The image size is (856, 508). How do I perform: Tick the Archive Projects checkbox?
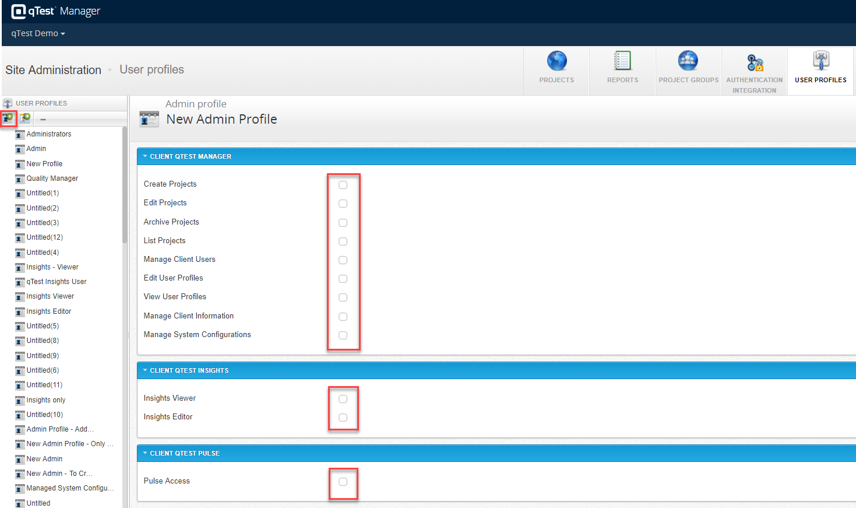[x=343, y=223]
